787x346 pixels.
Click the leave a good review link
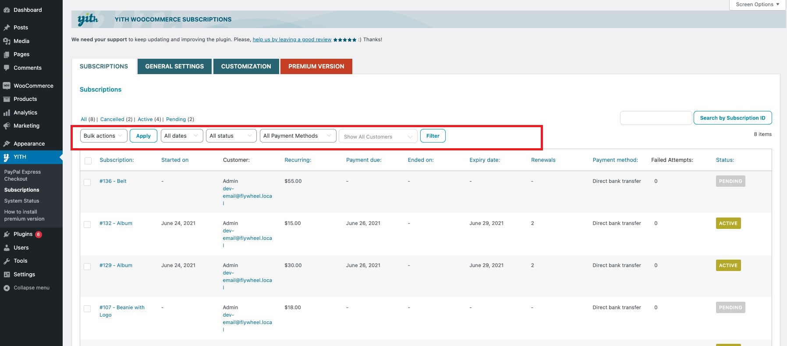tap(292, 39)
